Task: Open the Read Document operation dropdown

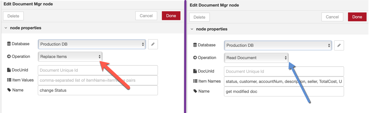Action: (x=256, y=58)
